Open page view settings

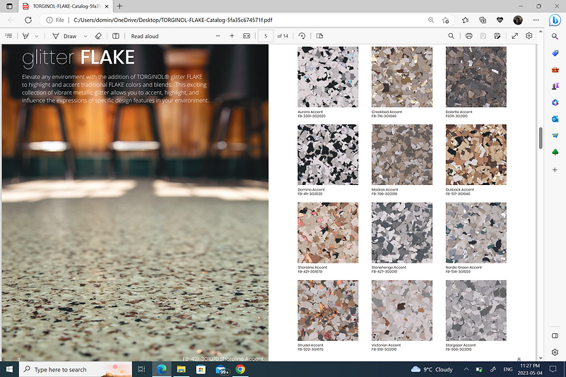point(319,36)
